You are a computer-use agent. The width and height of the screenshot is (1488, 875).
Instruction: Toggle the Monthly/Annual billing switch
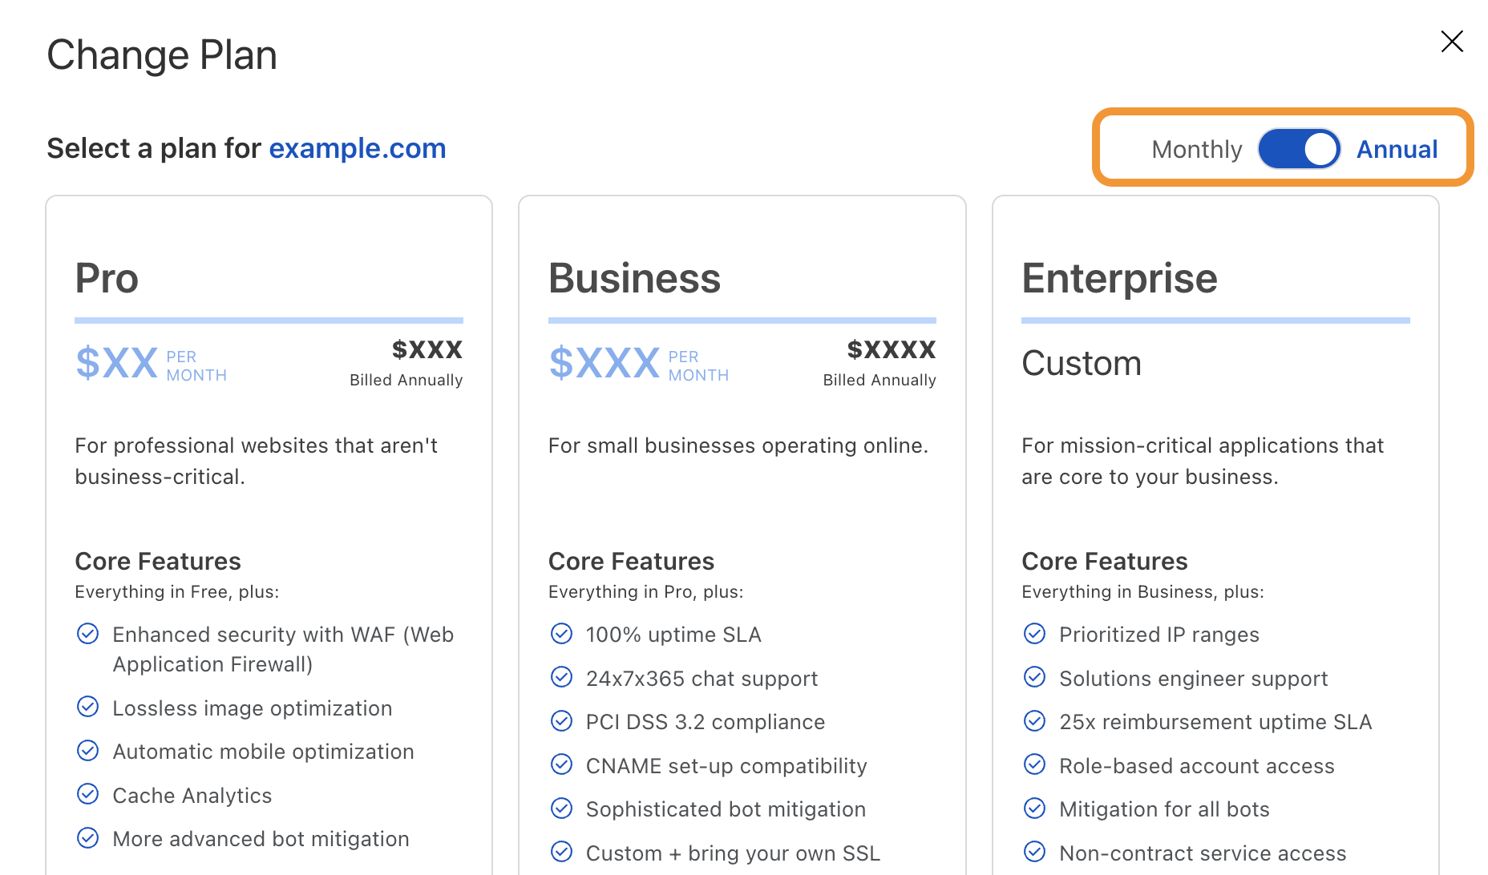pyautogui.click(x=1299, y=149)
